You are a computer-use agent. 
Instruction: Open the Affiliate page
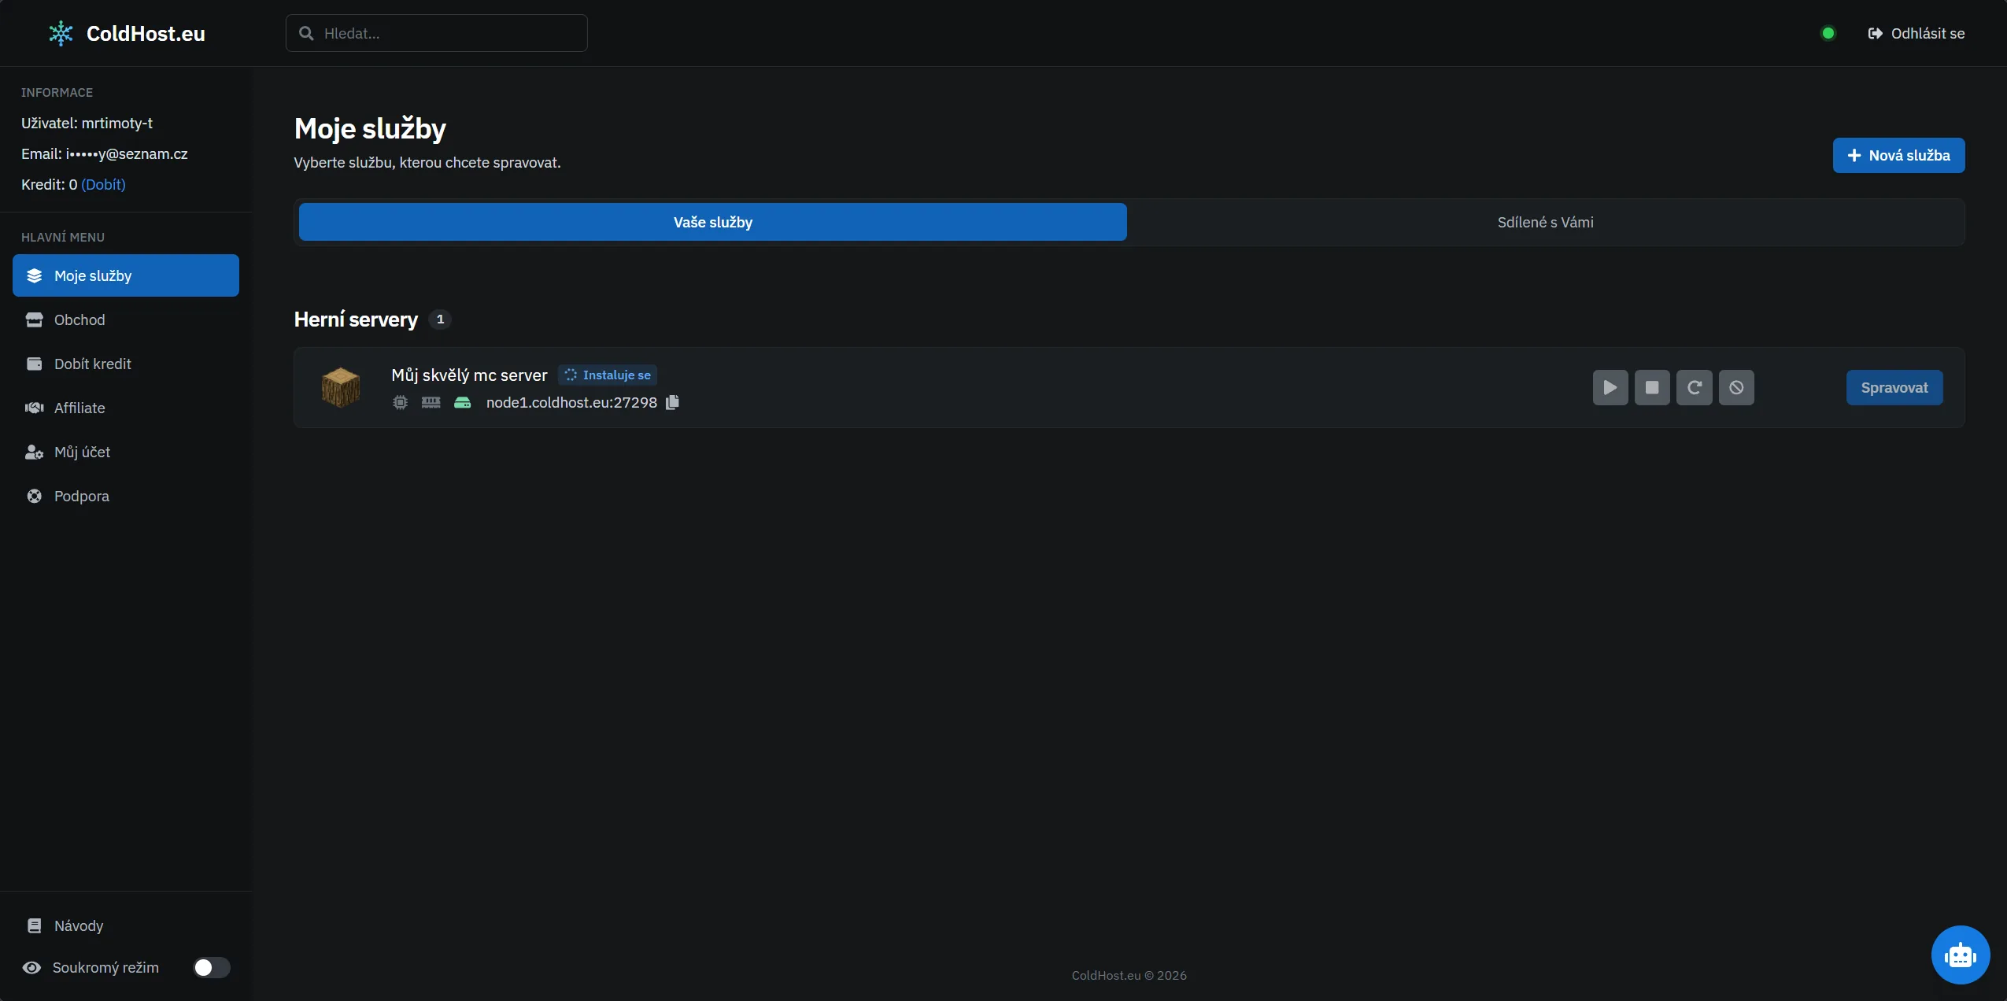click(126, 408)
